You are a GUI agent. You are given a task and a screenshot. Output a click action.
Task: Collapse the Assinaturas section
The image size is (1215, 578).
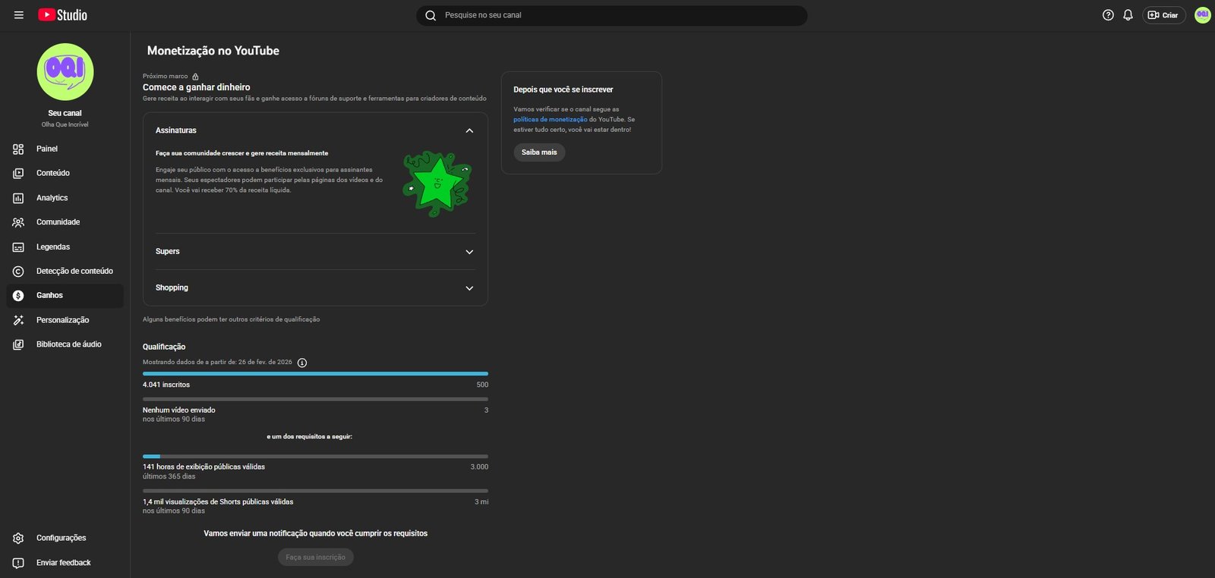469,130
